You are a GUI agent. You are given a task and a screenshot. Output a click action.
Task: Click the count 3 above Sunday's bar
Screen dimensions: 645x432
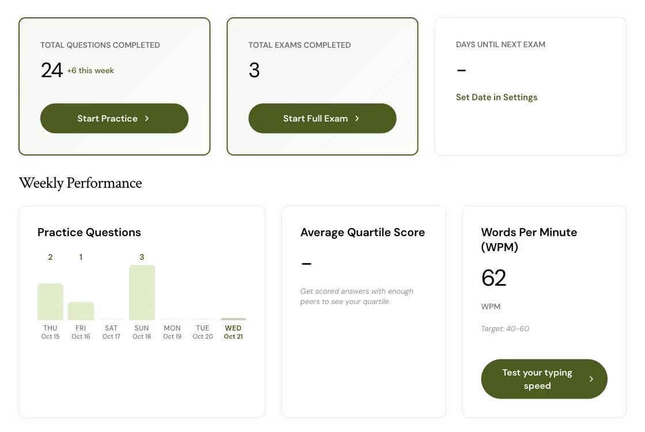(142, 257)
